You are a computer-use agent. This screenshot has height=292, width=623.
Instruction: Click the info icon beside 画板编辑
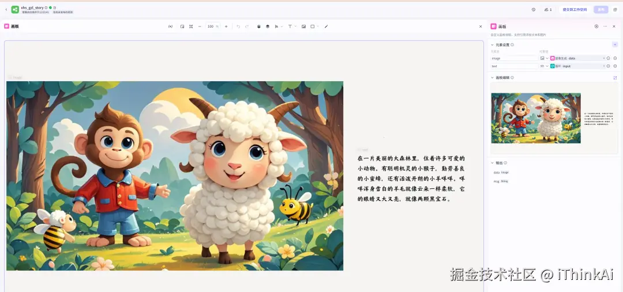[x=512, y=78]
